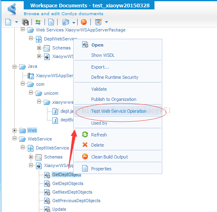Collapse the Web Services XiaoywWSAppServerPackage folder
Image resolution: width=217 pixels, height=212 pixels.
[x=22, y=29]
